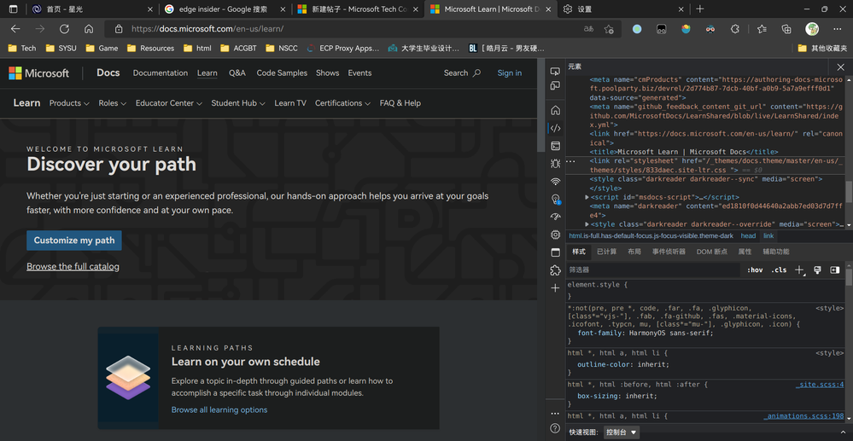Expand the Certifications dropdown
Image resolution: width=853 pixels, height=441 pixels.
[x=342, y=102]
